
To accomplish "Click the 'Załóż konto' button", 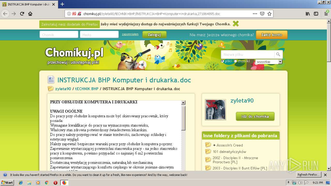I will [x=272, y=35].
